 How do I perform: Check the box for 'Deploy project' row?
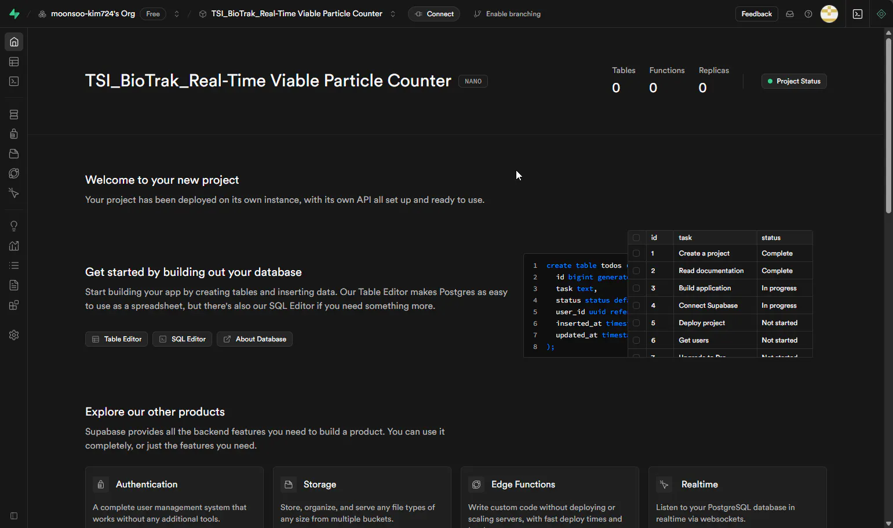pyautogui.click(x=636, y=323)
